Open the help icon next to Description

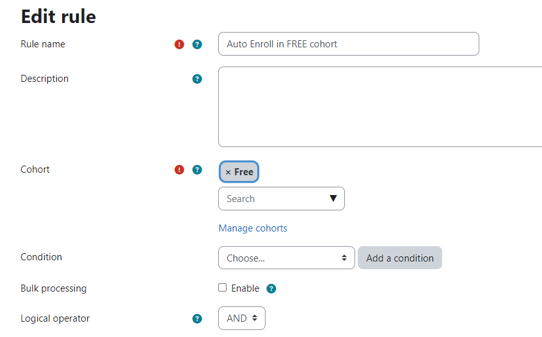pos(197,79)
